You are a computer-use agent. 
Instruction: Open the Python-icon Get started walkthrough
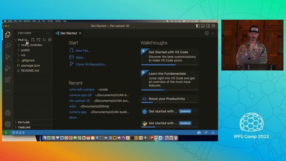pos(170,123)
